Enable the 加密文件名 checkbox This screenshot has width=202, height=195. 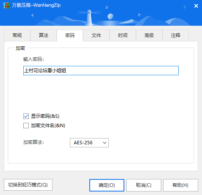[26, 126]
